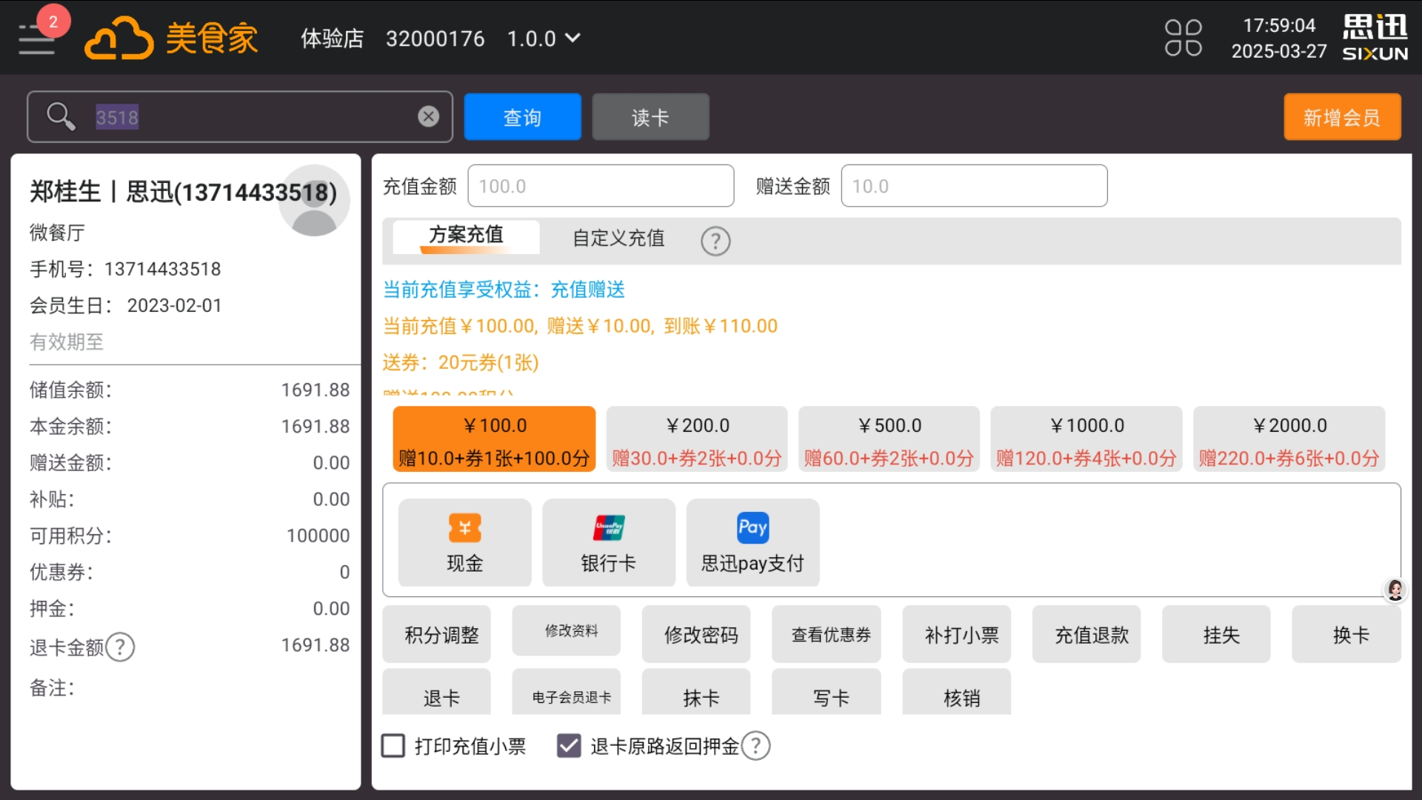Screen dimensions: 1422x800
Task: Open question mark beside 退卡金额
Action: 120,647
